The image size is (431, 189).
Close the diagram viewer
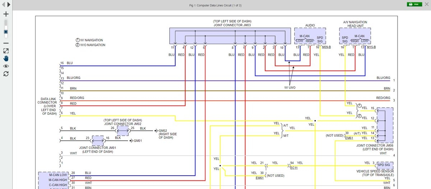pos(426,5)
